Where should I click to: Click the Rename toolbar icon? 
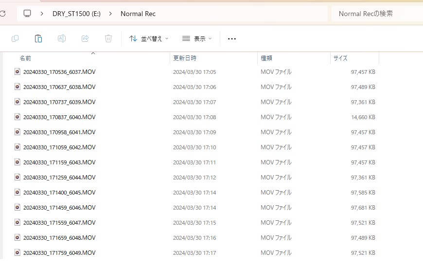click(x=62, y=38)
